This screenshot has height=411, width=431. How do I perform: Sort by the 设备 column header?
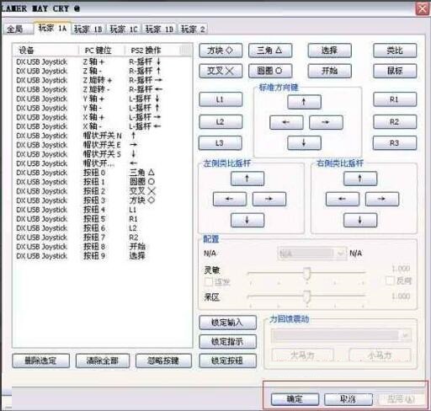(x=45, y=51)
